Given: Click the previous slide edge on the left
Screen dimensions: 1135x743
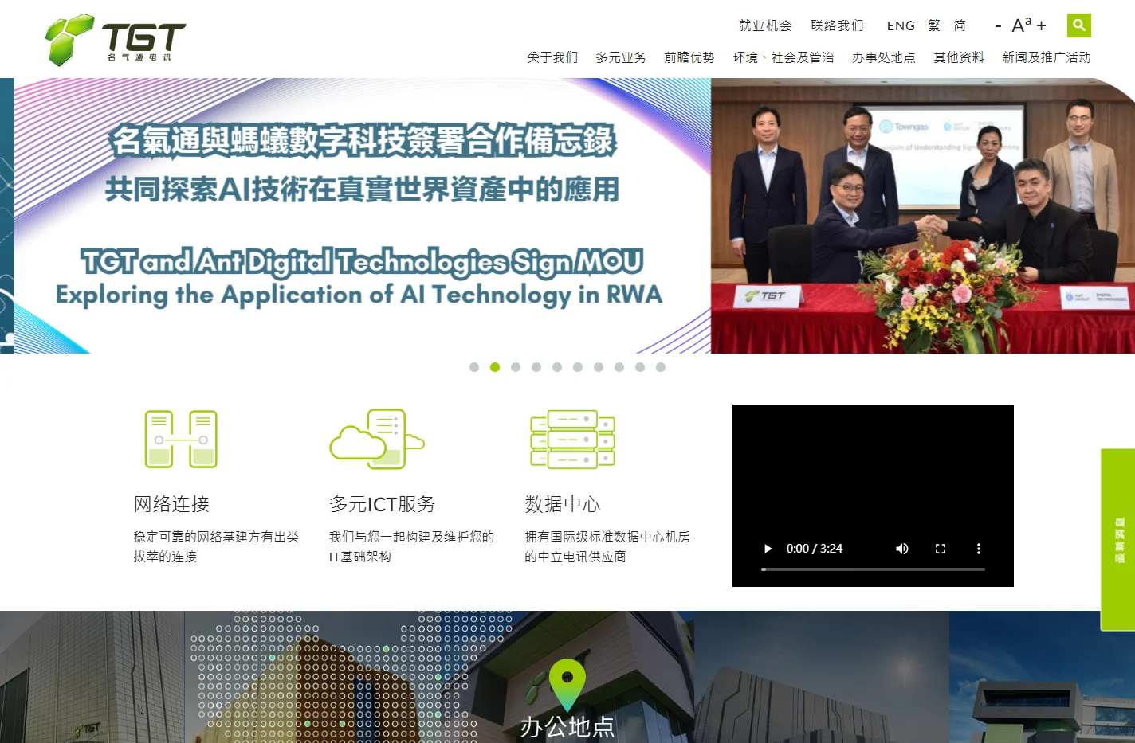Looking at the screenshot, I should pos(6,216).
